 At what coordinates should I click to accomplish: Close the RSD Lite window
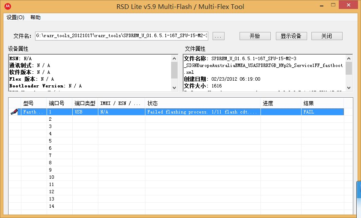point(349,5)
